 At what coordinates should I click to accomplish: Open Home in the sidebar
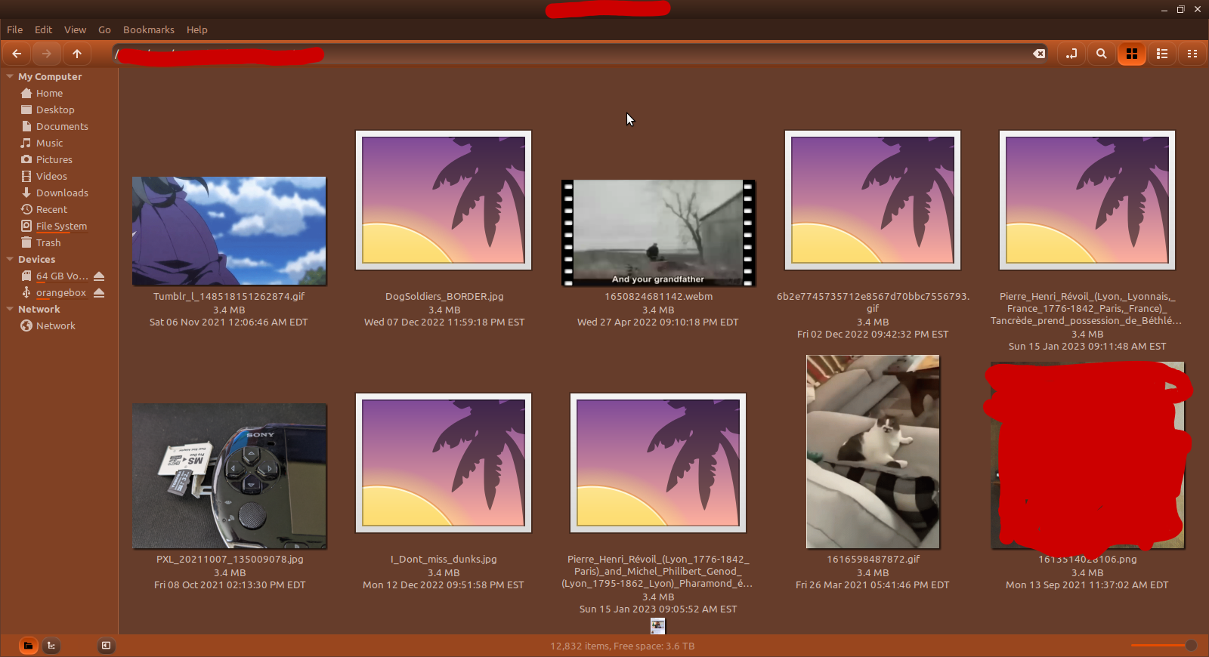[50, 94]
